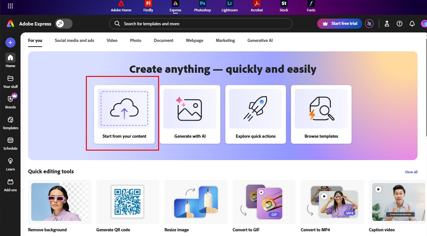Open Add-ons in the sidebar
The height and width of the screenshot is (236, 427).
(10, 185)
